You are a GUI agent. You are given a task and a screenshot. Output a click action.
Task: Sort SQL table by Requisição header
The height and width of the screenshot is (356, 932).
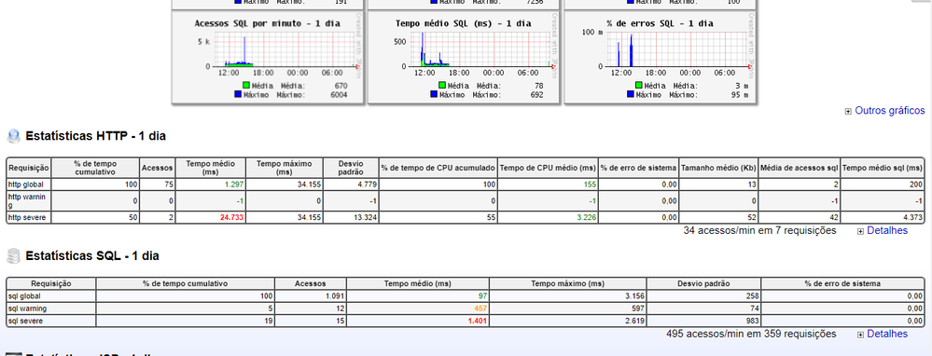click(51, 284)
